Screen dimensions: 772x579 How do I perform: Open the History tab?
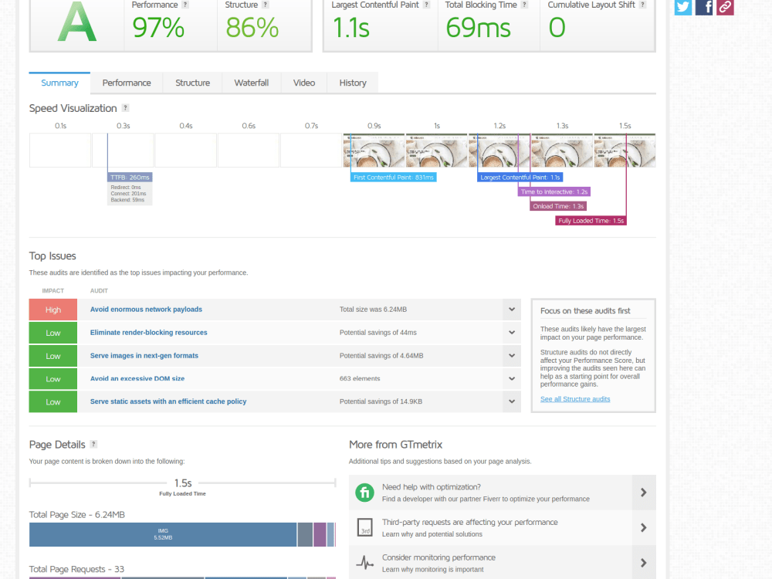pyautogui.click(x=353, y=83)
